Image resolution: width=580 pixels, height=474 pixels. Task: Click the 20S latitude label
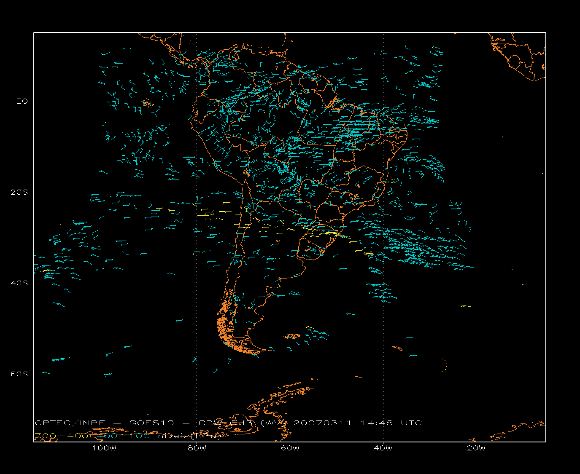point(19,192)
